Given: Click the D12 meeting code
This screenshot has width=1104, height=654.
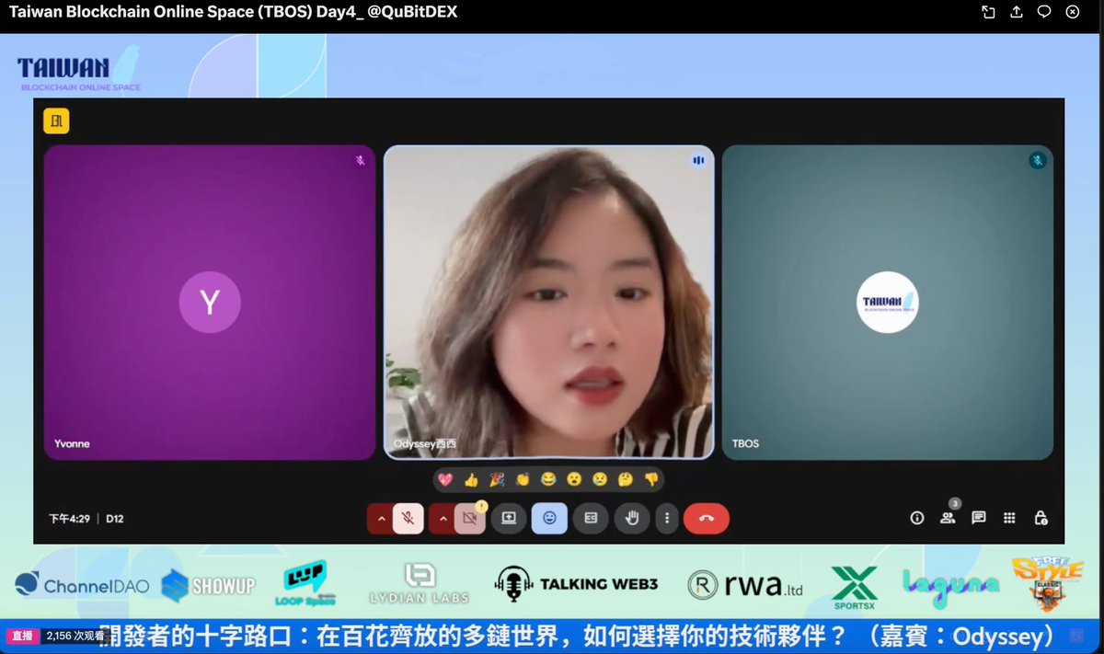Looking at the screenshot, I should [x=114, y=519].
